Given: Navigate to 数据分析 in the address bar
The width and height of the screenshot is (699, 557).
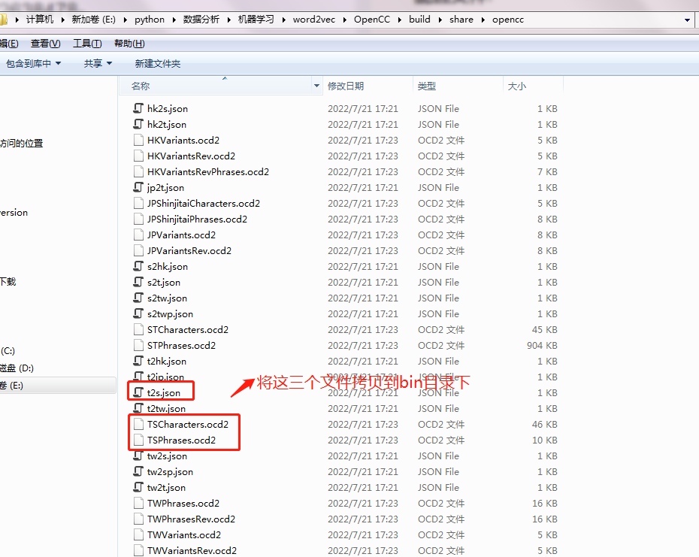Looking at the screenshot, I should point(201,20).
